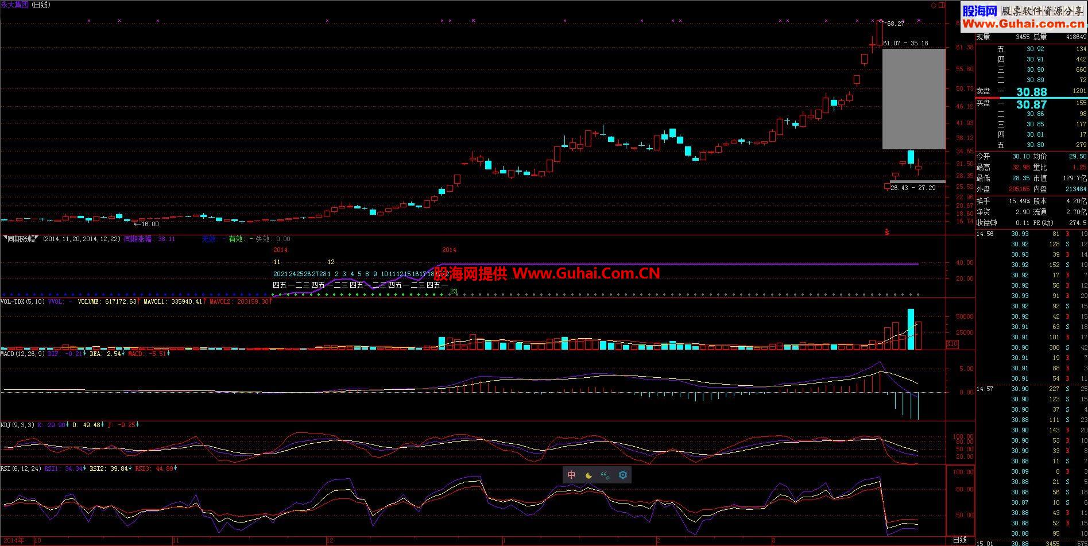1088x546 pixels.
Task: Click the RSI1: 34.34 readout
Action: (x=64, y=468)
